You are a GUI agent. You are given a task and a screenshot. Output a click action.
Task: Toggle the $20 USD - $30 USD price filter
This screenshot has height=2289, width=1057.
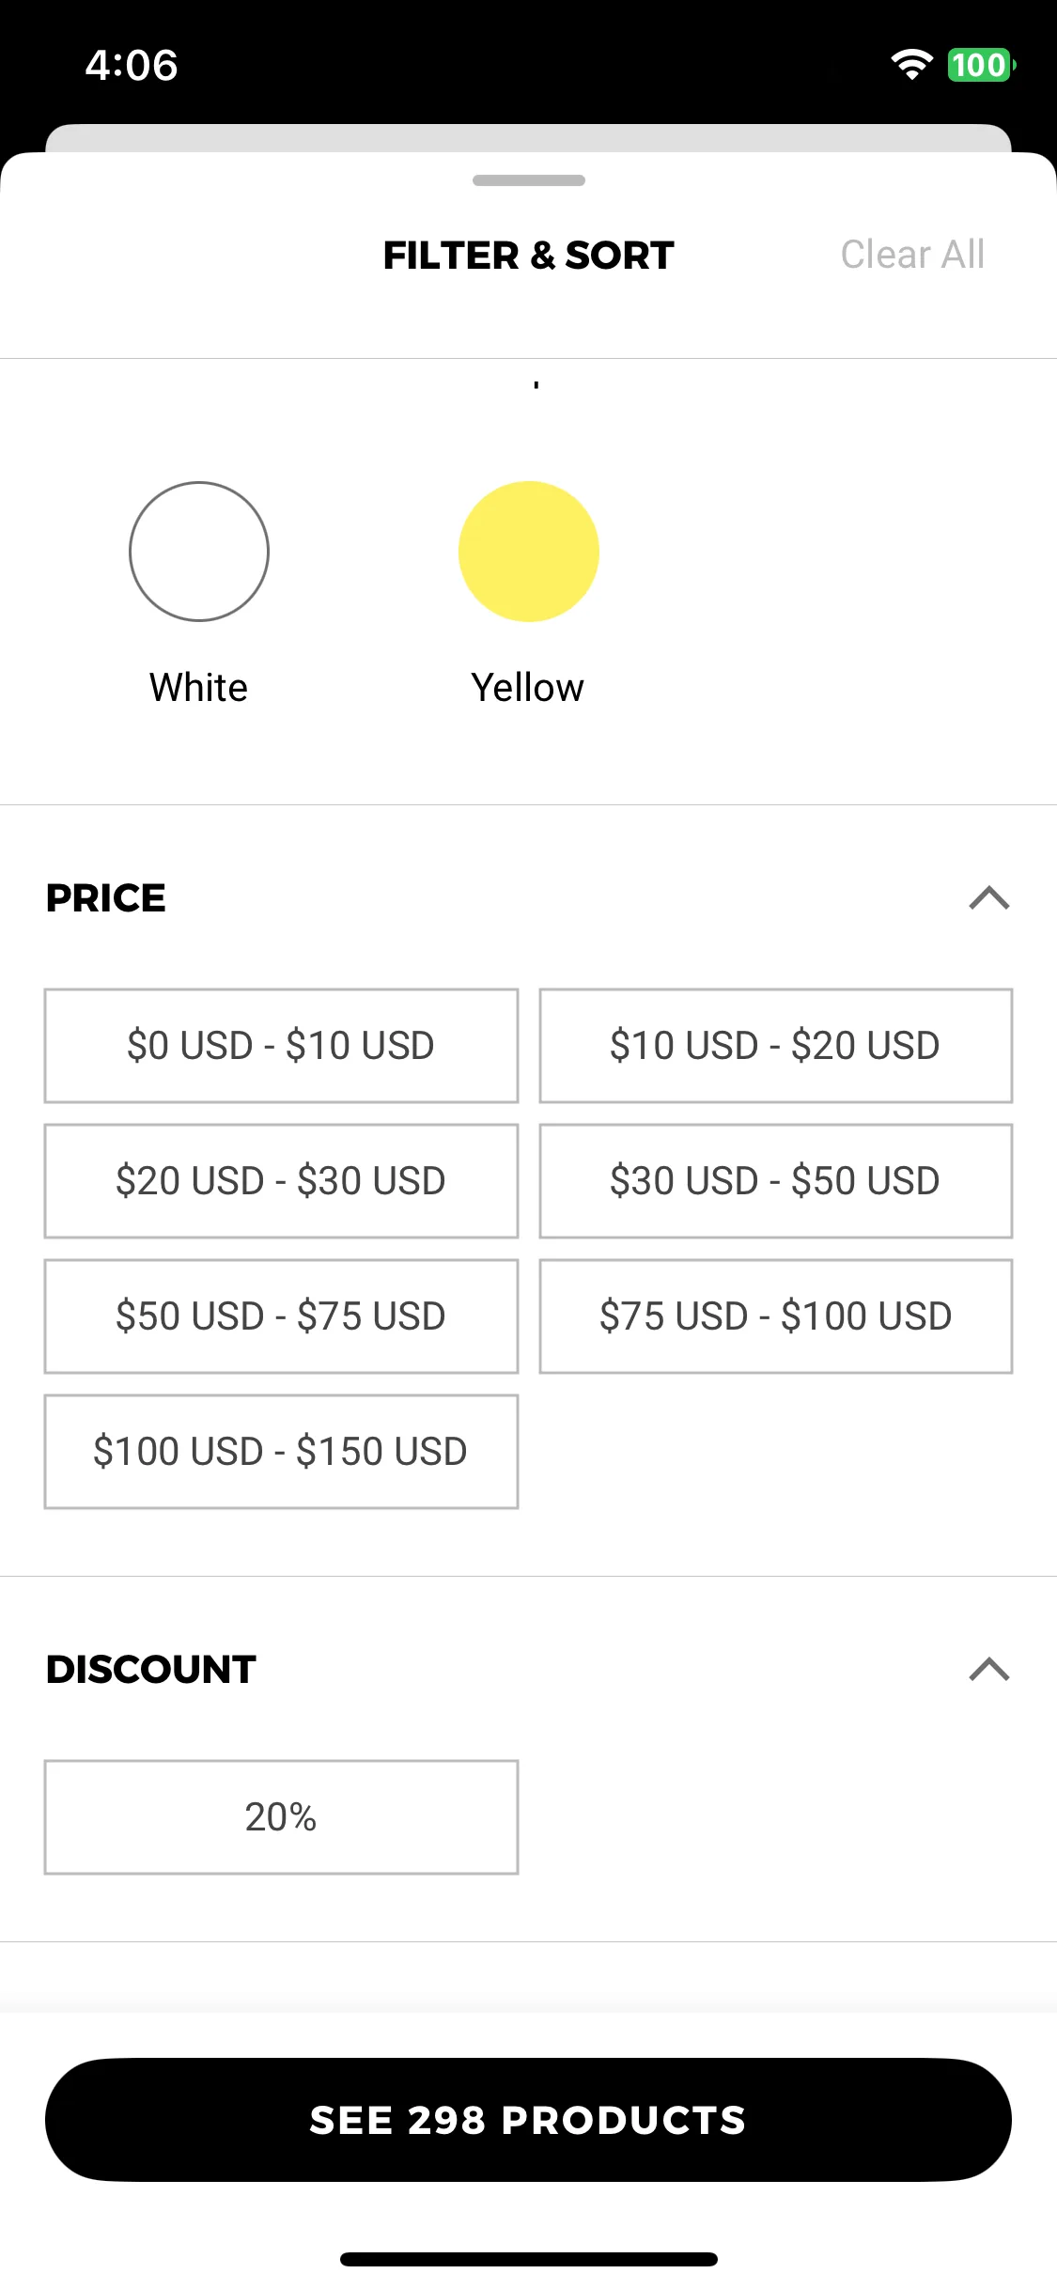pyautogui.click(x=281, y=1181)
